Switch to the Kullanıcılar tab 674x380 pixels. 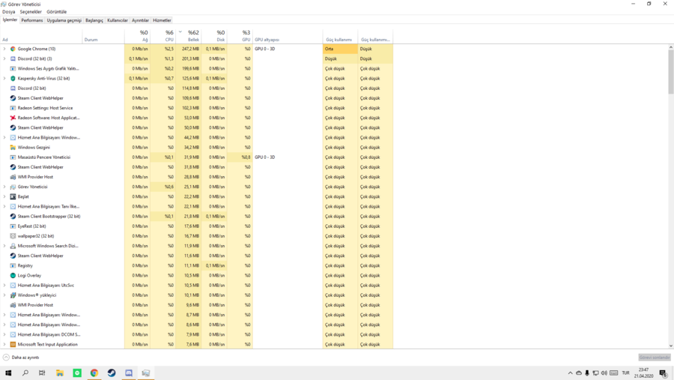[118, 20]
